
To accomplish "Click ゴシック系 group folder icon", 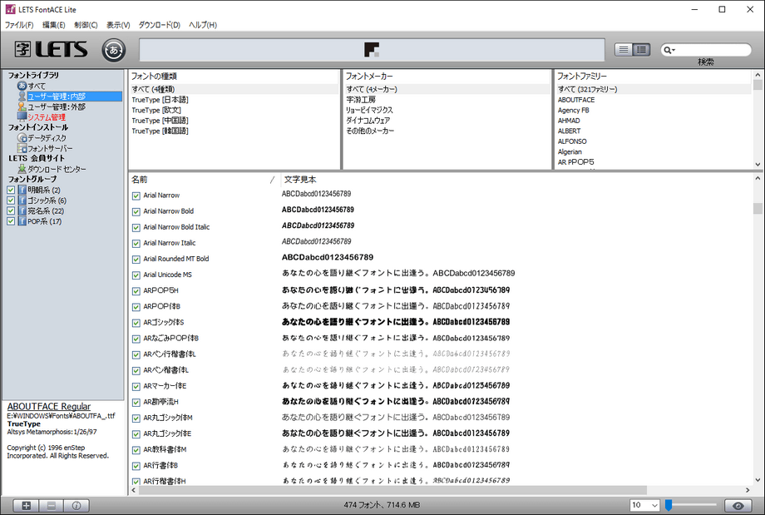I will click(22, 201).
